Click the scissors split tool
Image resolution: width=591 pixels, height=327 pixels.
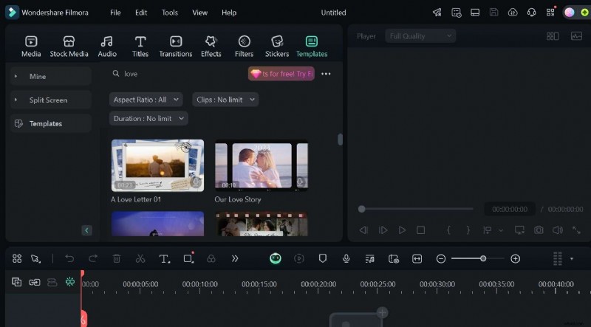click(x=140, y=259)
